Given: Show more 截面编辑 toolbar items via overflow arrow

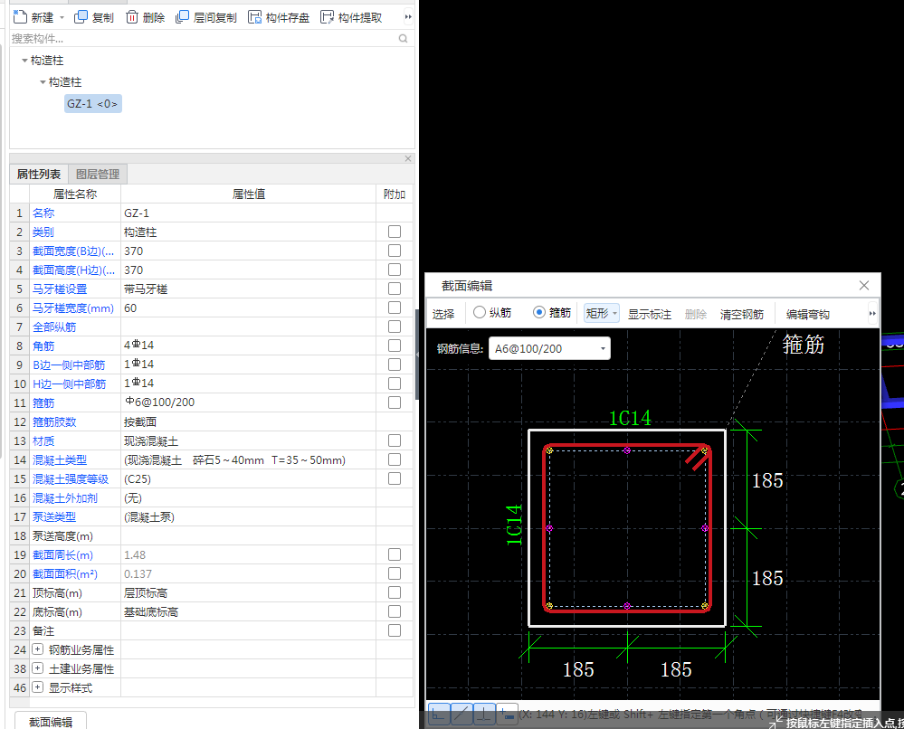Looking at the screenshot, I should pyautogui.click(x=872, y=314).
